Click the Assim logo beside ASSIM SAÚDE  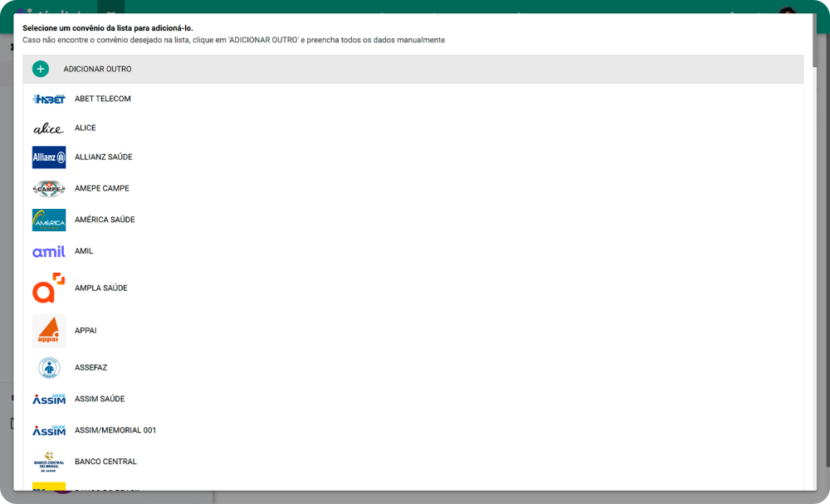[x=49, y=400]
